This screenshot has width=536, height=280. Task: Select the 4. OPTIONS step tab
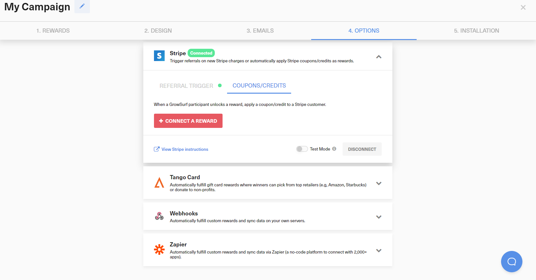tap(364, 31)
